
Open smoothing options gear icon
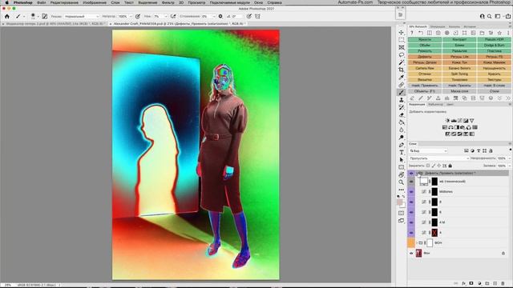coord(220,16)
